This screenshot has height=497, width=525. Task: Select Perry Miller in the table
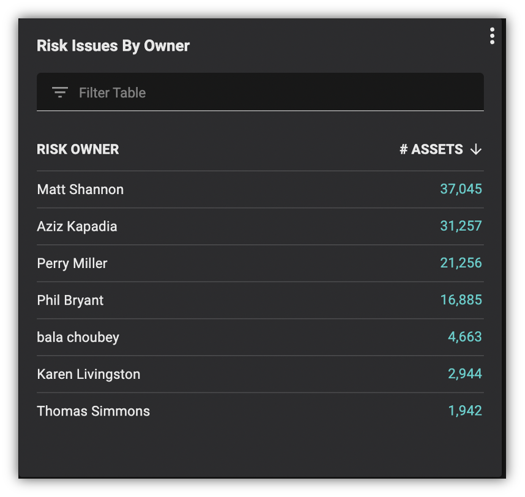pos(72,264)
